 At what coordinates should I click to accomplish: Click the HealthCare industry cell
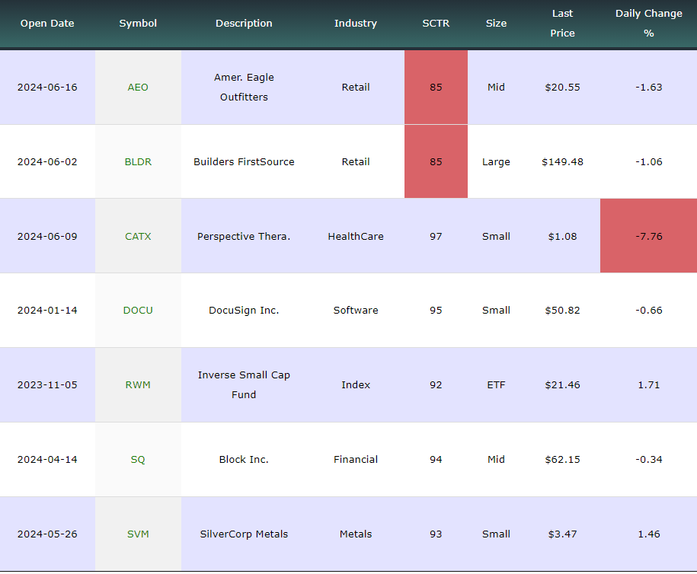(356, 236)
